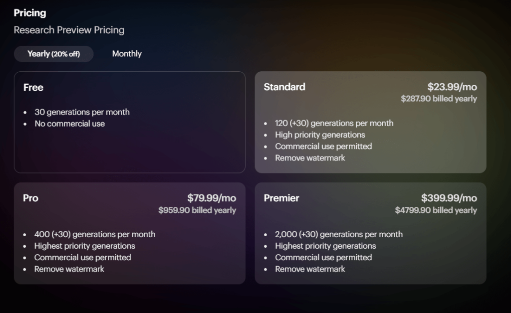
Task: Click $287.90 billed yearly text
Action: [439, 99]
